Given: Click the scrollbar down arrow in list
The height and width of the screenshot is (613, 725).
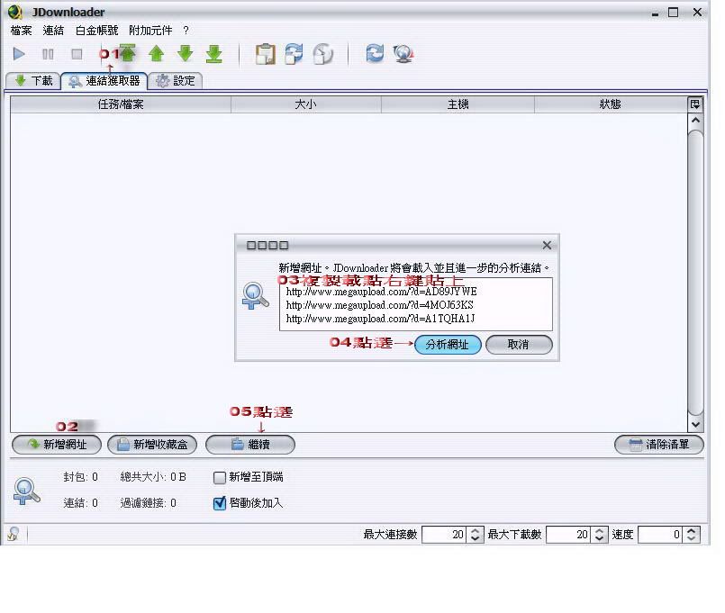Looking at the screenshot, I should [695, 424].
